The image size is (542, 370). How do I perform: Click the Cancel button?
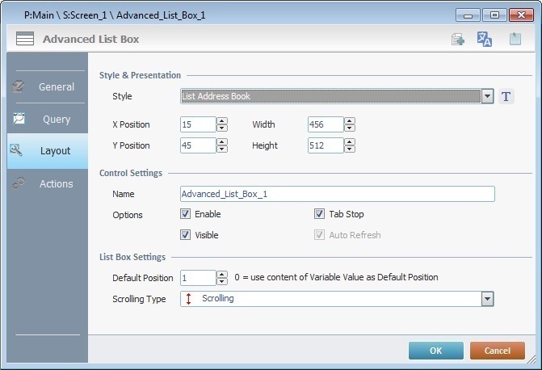pyautogui.click(x=497, y=351)
